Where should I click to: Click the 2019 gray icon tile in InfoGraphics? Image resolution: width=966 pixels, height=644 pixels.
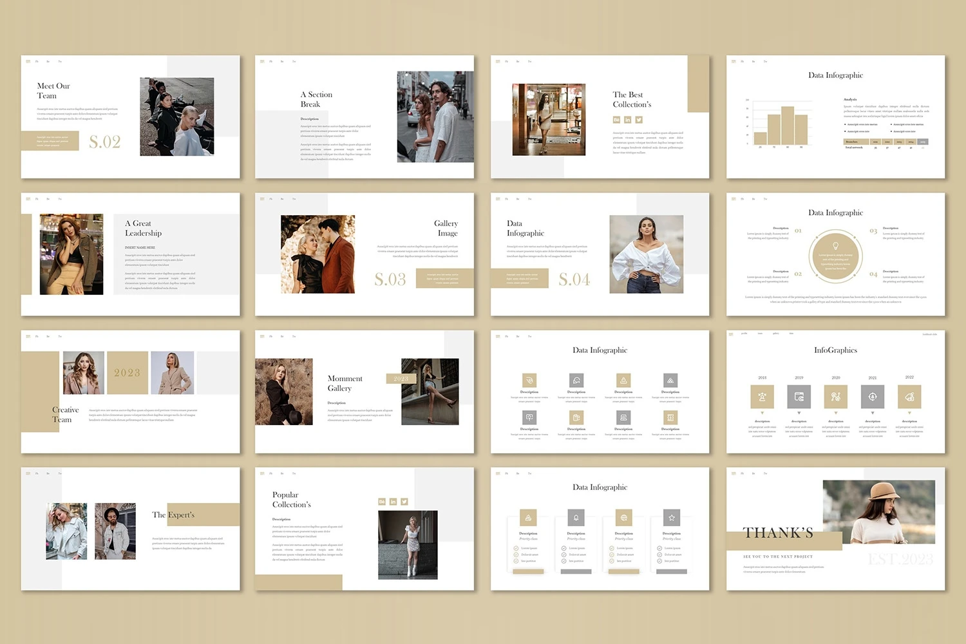pyautogui.click(x=799, y=397)
